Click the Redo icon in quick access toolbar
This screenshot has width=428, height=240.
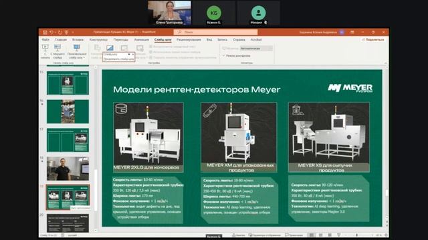[x=60, y=32]
